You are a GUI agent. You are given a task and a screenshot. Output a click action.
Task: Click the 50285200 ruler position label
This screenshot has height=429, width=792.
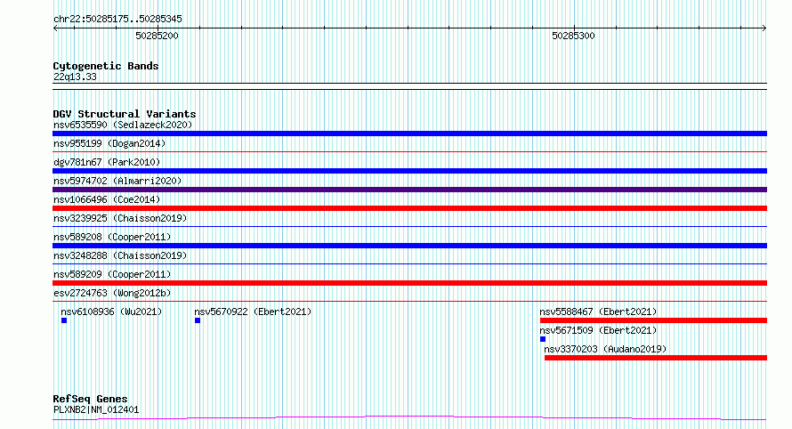pyautogui.click(x=157, y=36)
